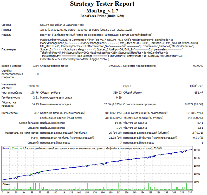
Task: Click the Баланс legend label on chart
Action: coord(6,148)
